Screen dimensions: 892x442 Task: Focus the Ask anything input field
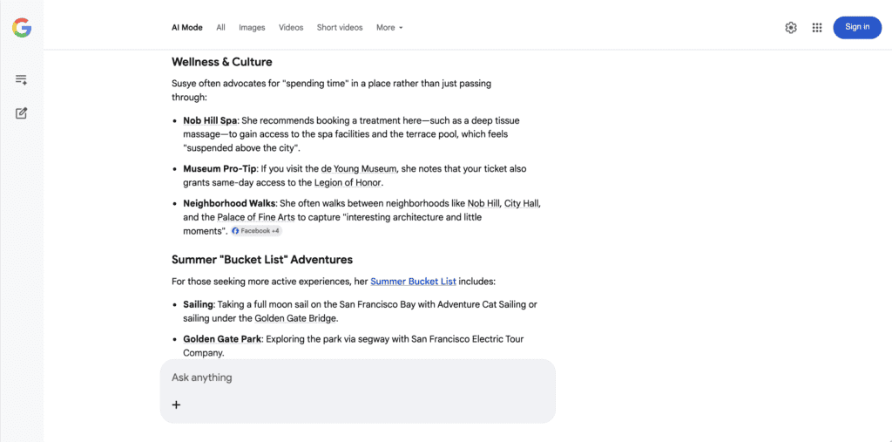pos(358,377)
